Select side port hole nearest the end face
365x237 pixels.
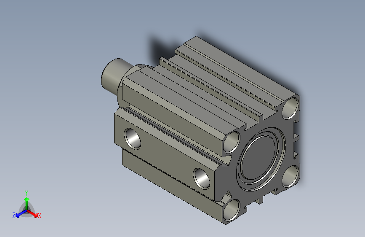coord(202,178)
